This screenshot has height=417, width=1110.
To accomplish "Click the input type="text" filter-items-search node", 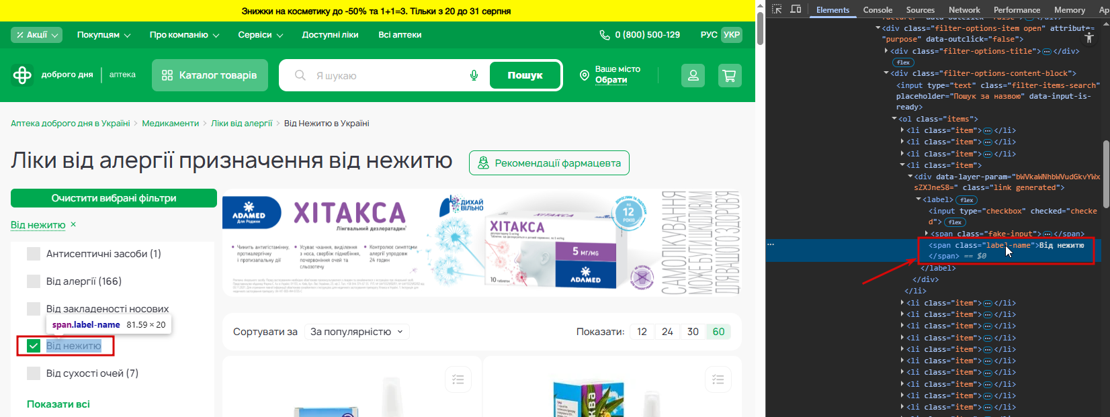I will (998, 96).
